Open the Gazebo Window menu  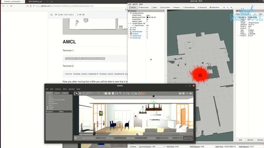coord(71,89)
